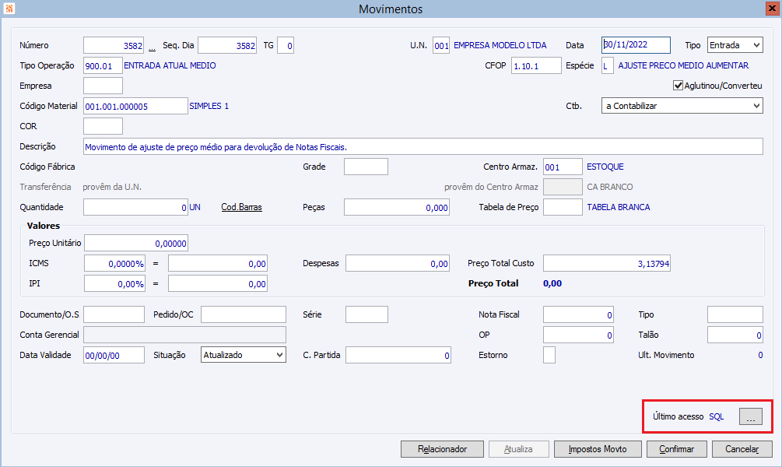
Task: Focus the Documento/O.S input field
Action: pyautogui.click(x=114, y=314)
